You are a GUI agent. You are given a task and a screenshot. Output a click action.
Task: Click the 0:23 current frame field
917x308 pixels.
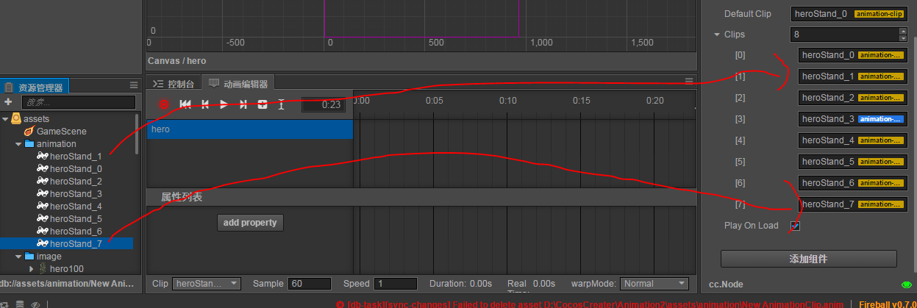[324, 104]
